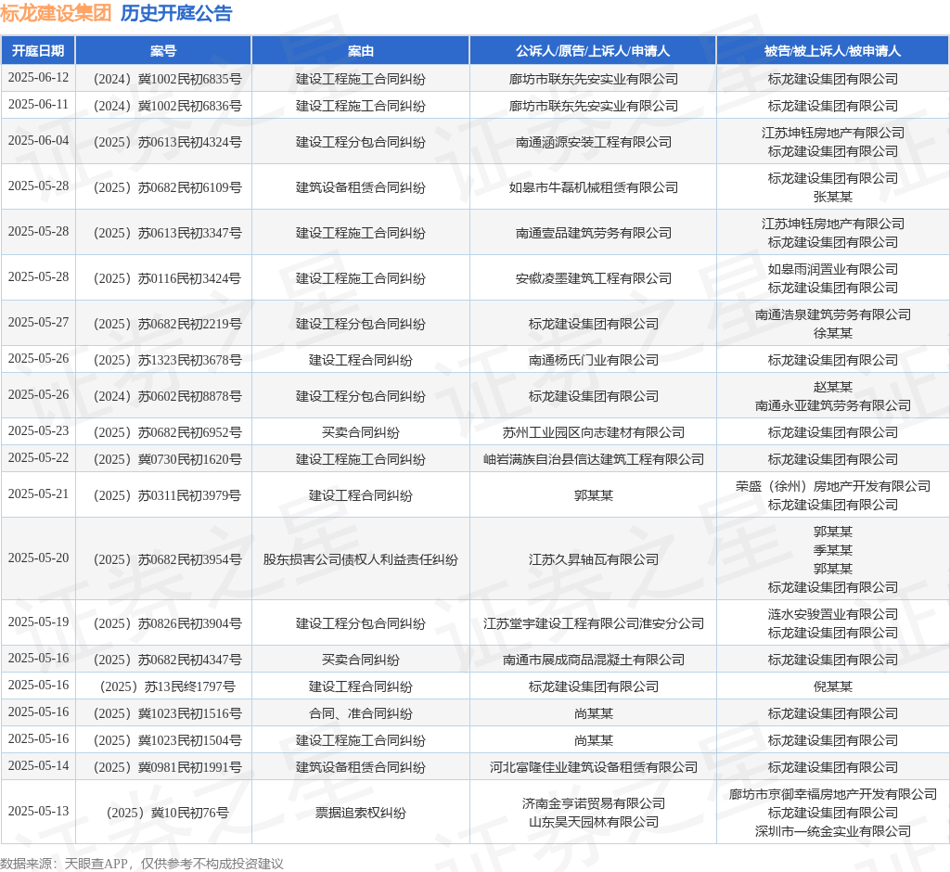The width and height of the screenshot is (950, 872).
Task: Click case number (2025)苏0311民初3979号
Action: tap(167, 495)
